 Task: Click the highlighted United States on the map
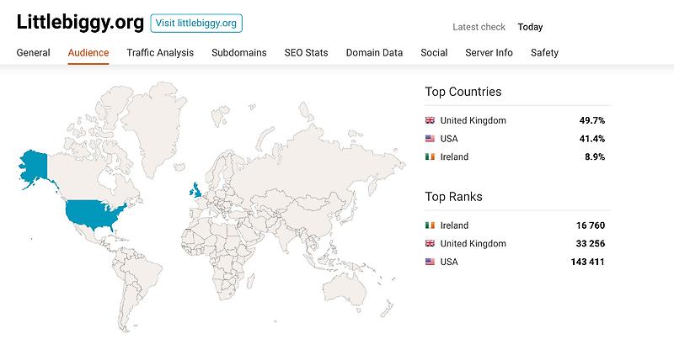[x=94, y=215]
